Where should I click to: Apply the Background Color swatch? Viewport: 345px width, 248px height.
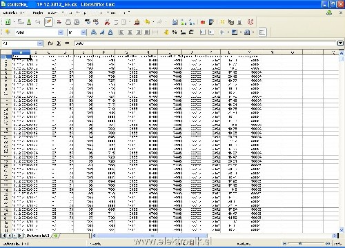pos(235,32)
